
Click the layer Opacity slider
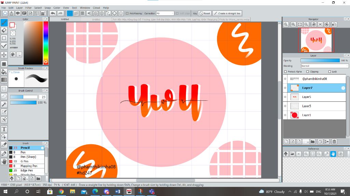320,61
